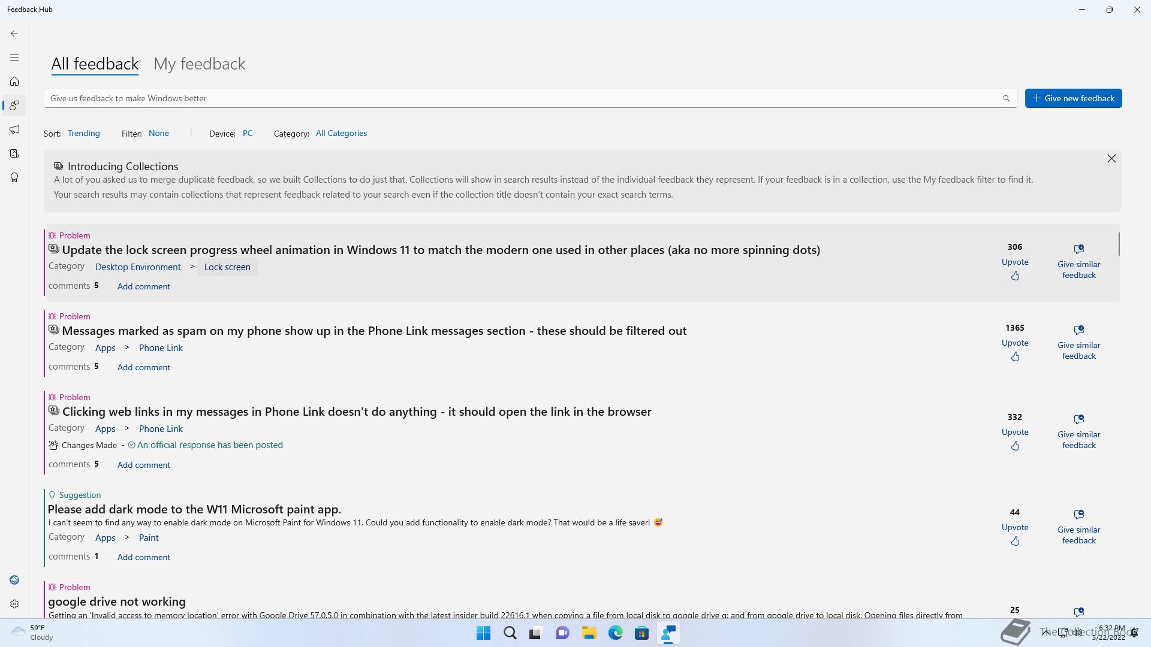Open Microsoft Store from taskbar

coord(641,633)
